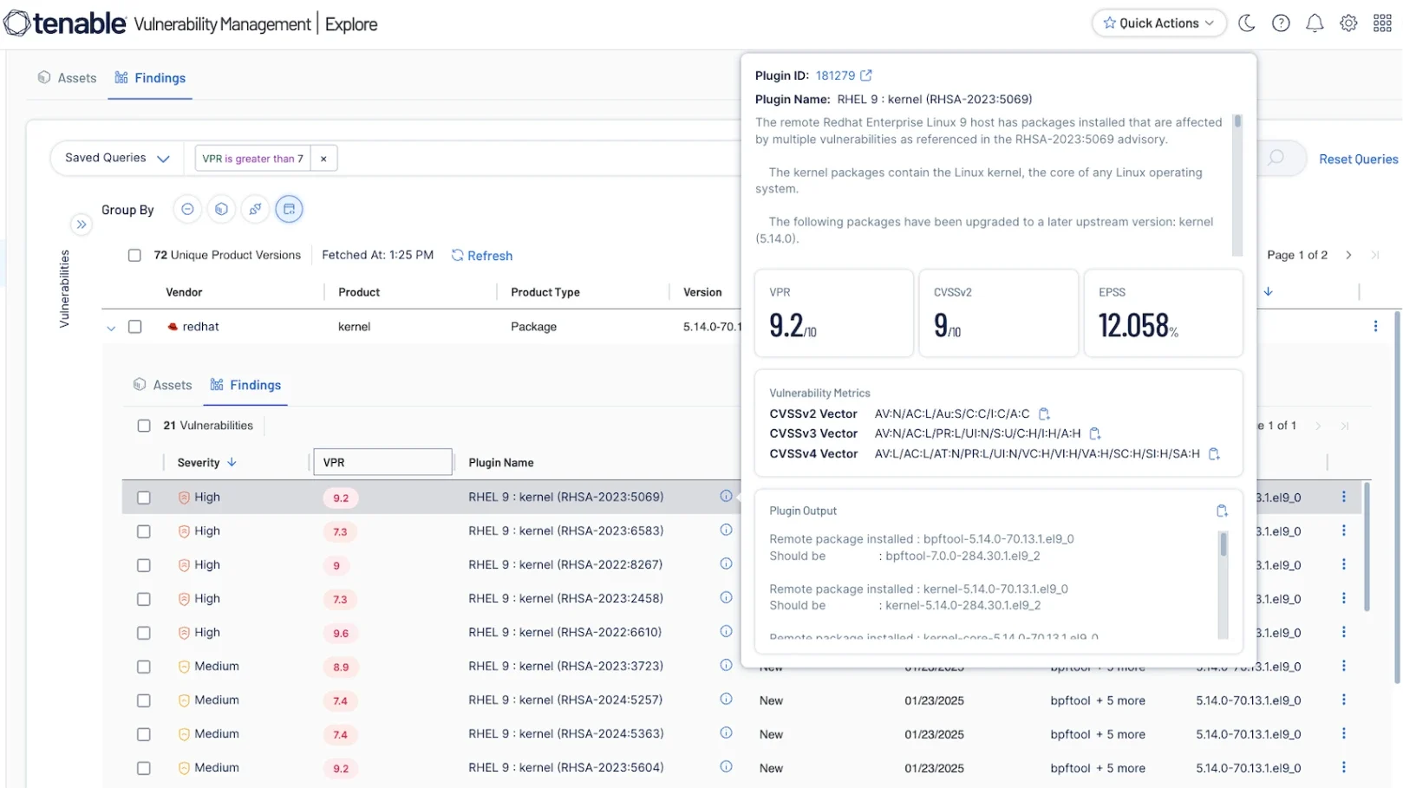Click info icon for RHSA-2024:5257 row
The height and width of the screenshot is (788, 1403).
click(726, 699)
